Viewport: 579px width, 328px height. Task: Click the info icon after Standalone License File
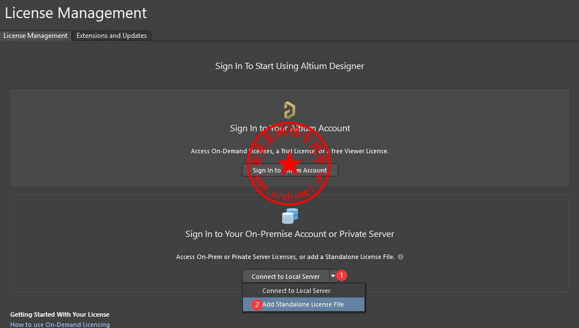[401, 257]
